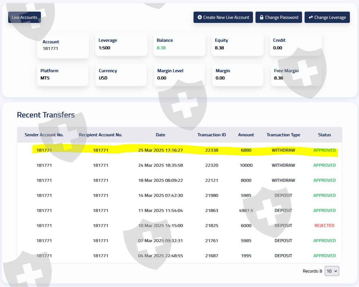Click the Transaction Type column header
Screen dimensions: 359x287
point(283,135)
